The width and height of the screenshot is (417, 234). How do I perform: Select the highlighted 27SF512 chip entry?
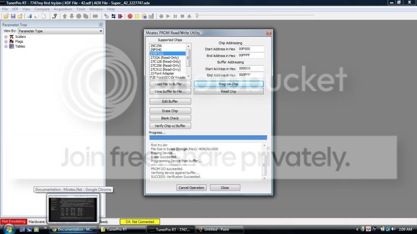pyautogui.click(x=168, y=54)
